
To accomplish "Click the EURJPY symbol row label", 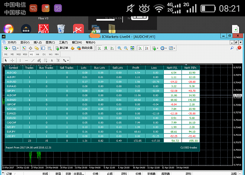I will (11, 131).
